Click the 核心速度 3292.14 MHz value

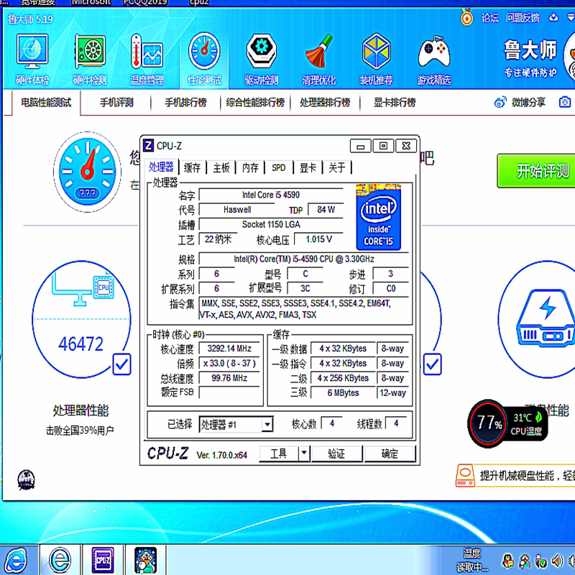pyautogui.click(x=229, y=349)
